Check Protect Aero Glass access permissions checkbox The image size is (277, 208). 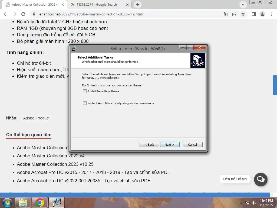(x=85, y=103)
